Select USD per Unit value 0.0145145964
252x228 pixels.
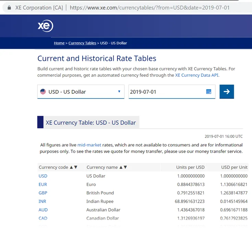coord(234,201)
